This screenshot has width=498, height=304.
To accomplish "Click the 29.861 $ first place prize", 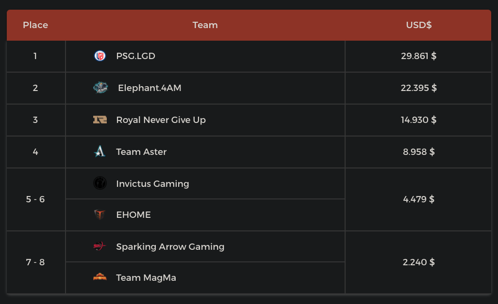I will click(x=418, y=56).
